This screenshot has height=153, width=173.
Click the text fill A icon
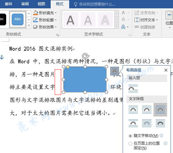(123, 13)
